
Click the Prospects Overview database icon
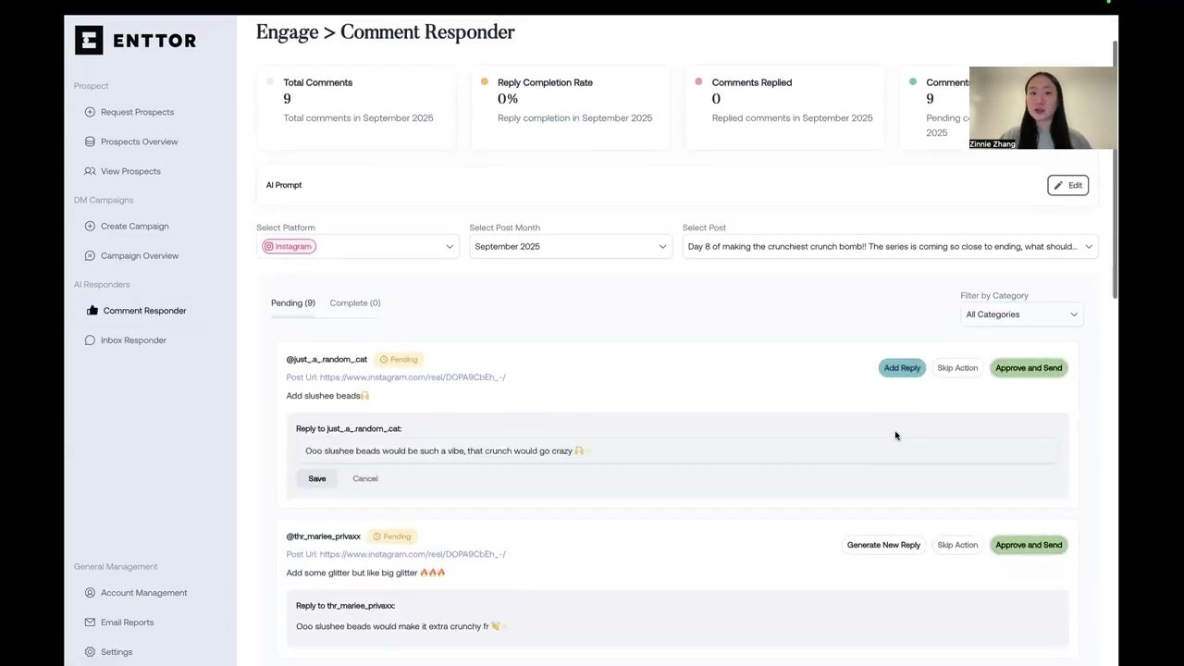(x=90, y=142)
